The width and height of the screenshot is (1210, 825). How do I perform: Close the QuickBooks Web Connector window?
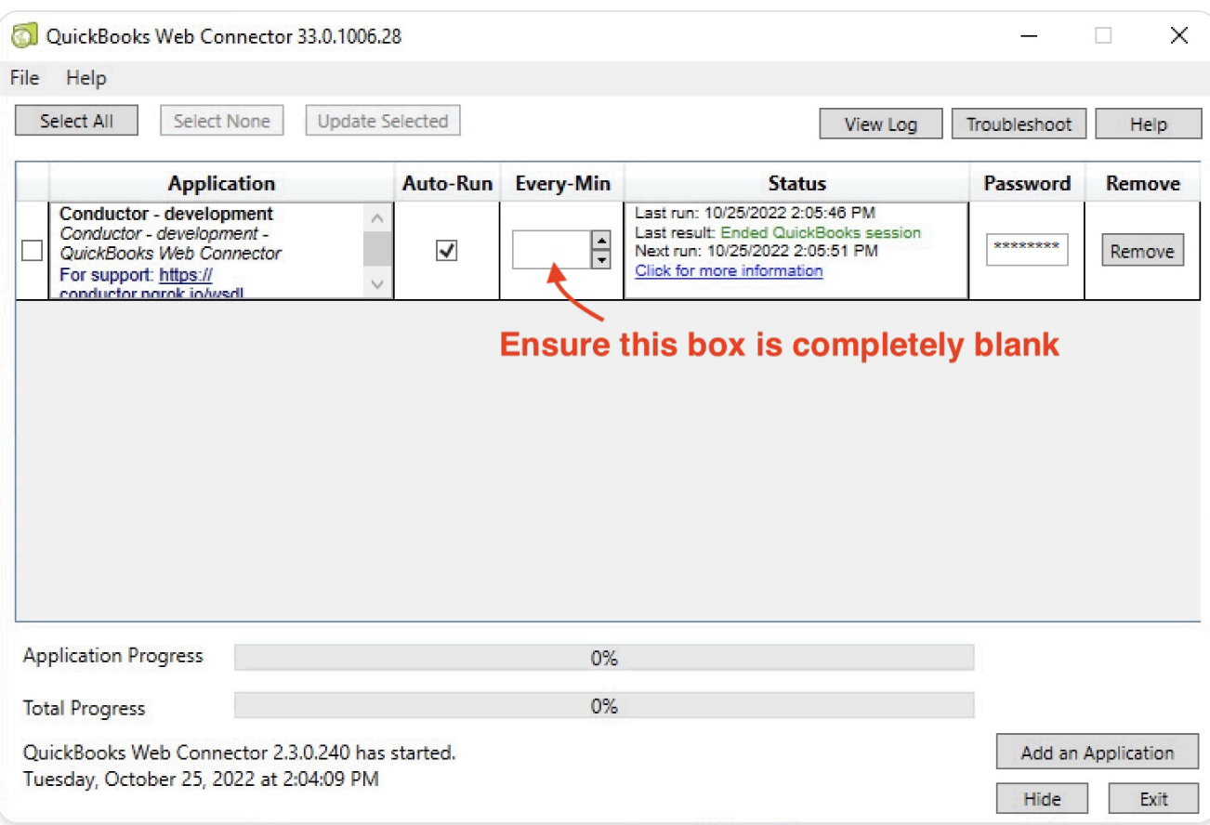tap(1178, 36)
